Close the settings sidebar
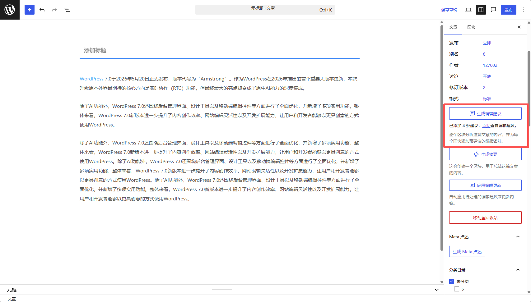 coord(519,27)
